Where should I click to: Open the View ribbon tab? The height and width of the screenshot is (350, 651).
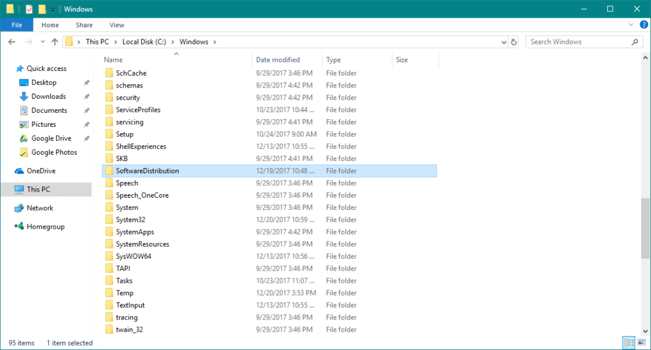point(117,25)
